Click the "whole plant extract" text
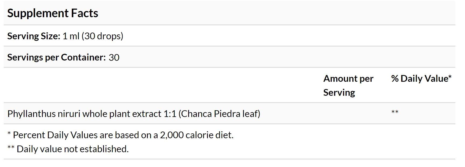The height and width of the screenshot is (167, 465). coord(122,114)
